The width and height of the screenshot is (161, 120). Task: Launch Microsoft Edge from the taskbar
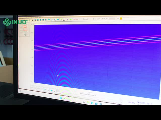pos(92,103)
